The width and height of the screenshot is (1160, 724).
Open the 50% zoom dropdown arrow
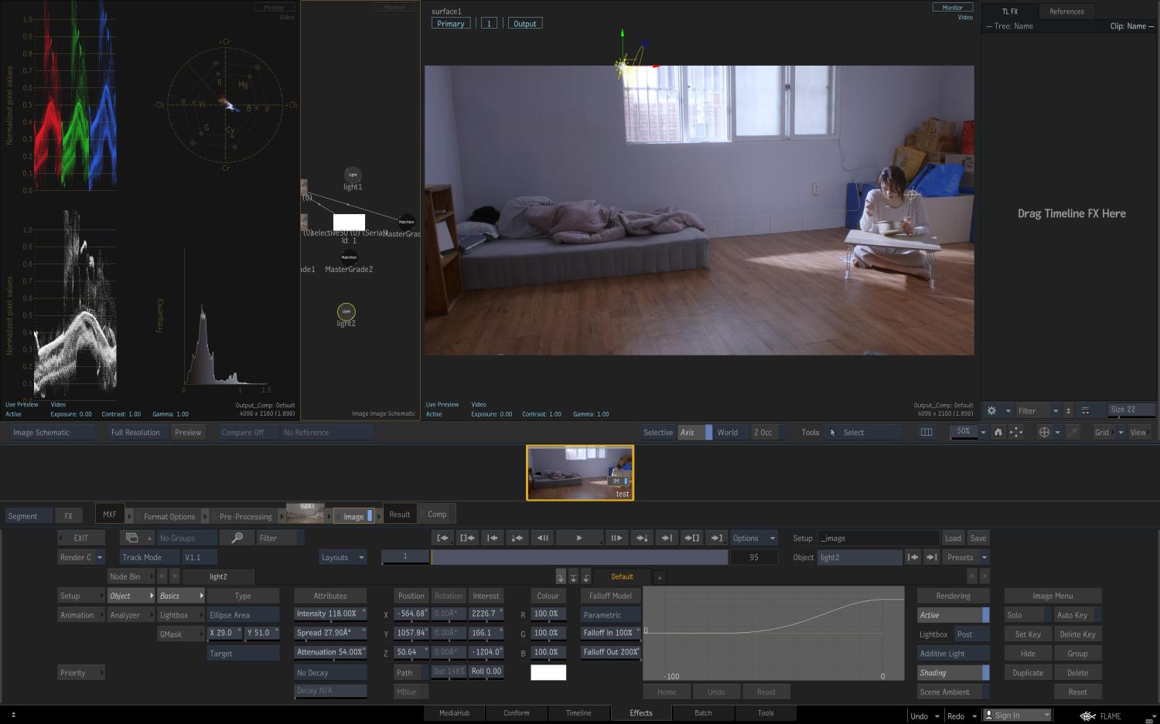(983, 433)
